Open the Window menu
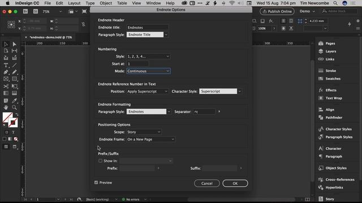Image resolution: width=362 pixels, height=203 pixels. [x=153, y=3]
